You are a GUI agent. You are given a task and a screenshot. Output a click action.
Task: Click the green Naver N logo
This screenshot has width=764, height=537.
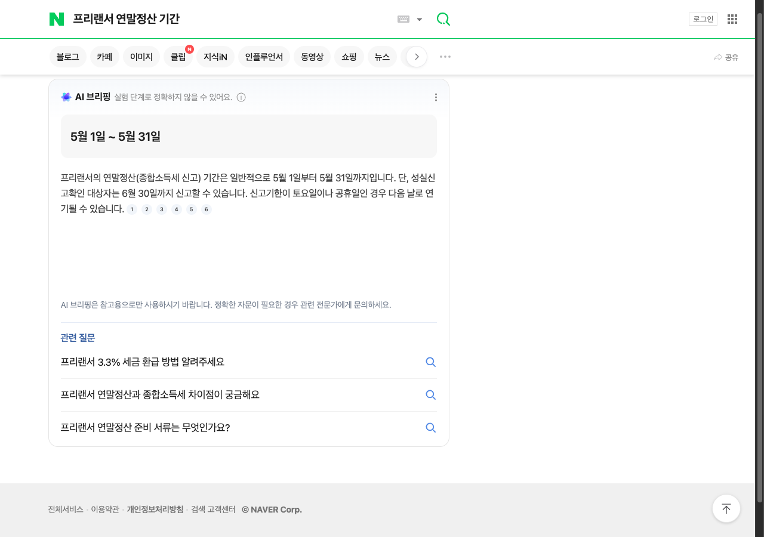(57, 19)
